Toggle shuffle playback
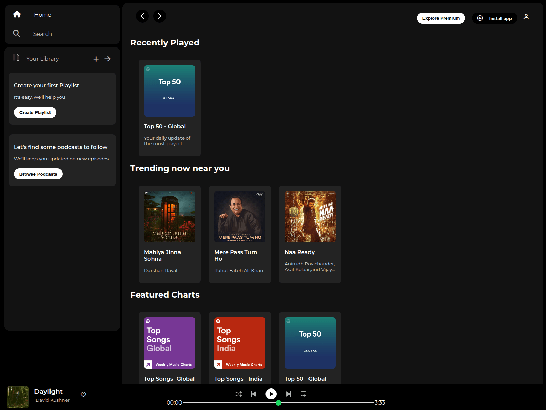 click(x=239, y=394)
